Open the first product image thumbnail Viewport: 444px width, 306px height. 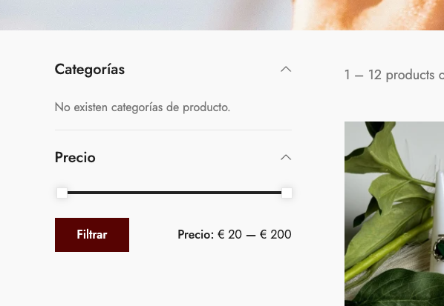[x=394, y=213]
